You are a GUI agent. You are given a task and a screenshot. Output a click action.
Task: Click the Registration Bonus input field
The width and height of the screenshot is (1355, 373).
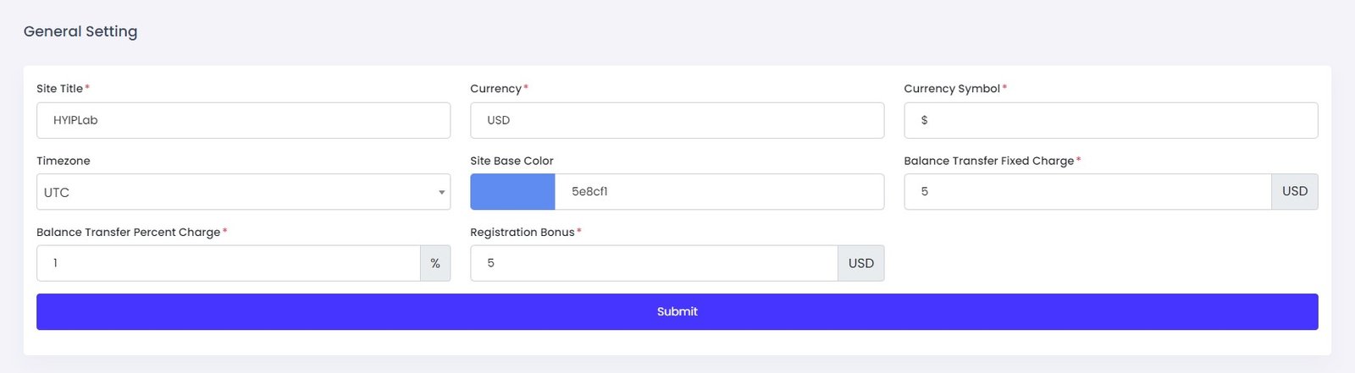[x=654, y=263]
